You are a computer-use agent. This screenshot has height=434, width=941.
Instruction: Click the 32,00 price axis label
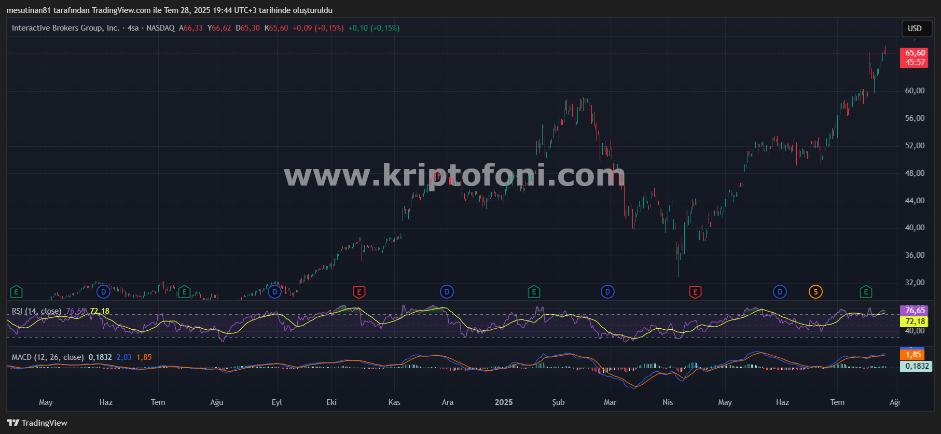click(915, 283)
